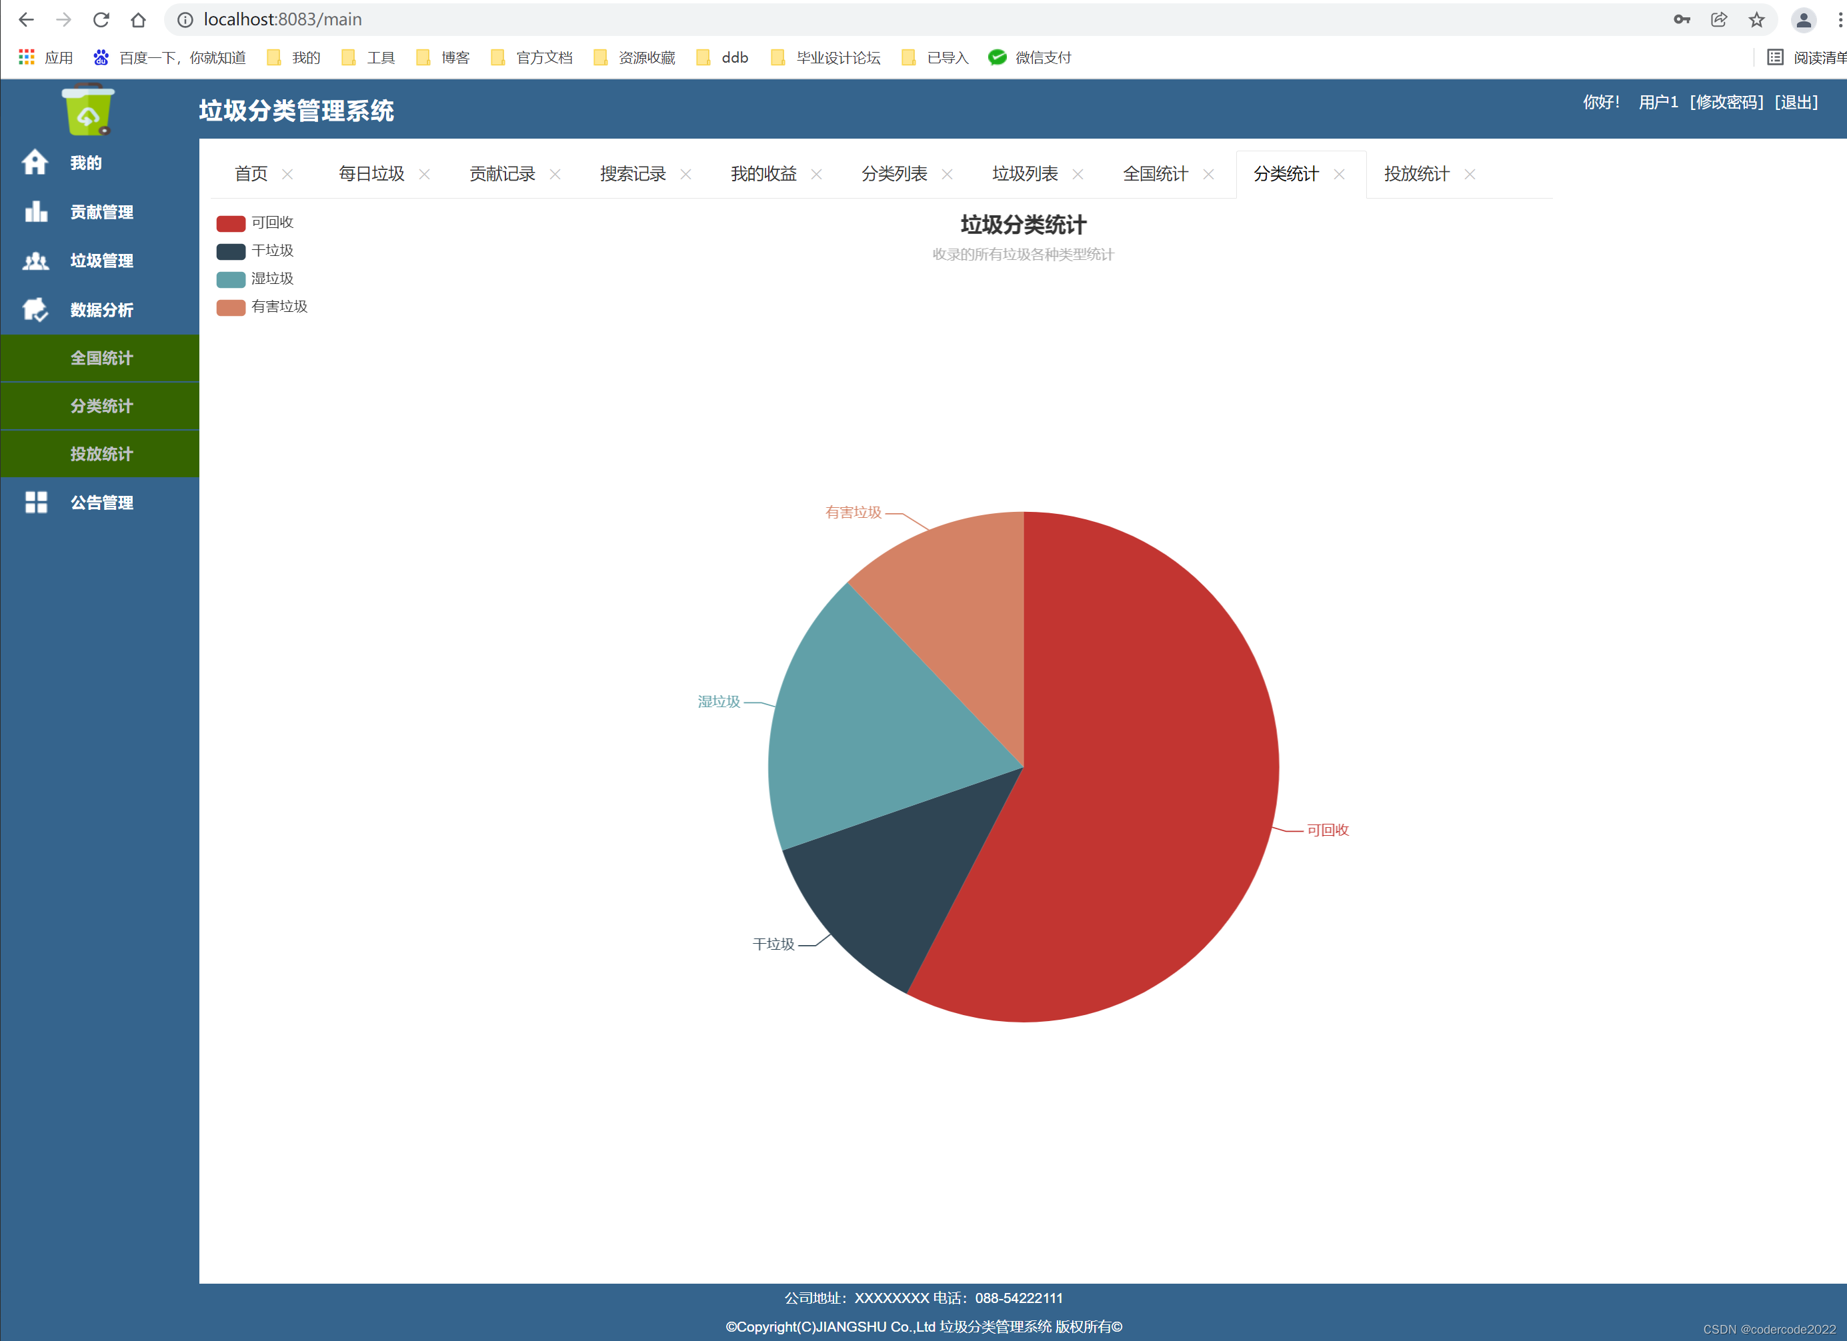Viewport: 1847px width, 1341px height.
Task: Close the 每日垃圾 tab
Action: click(x=424, y=174)
